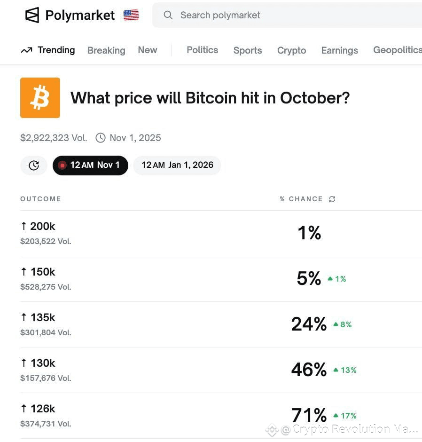
Task: Click the 46% chance indicator for 130k
Action: [309, 370]
